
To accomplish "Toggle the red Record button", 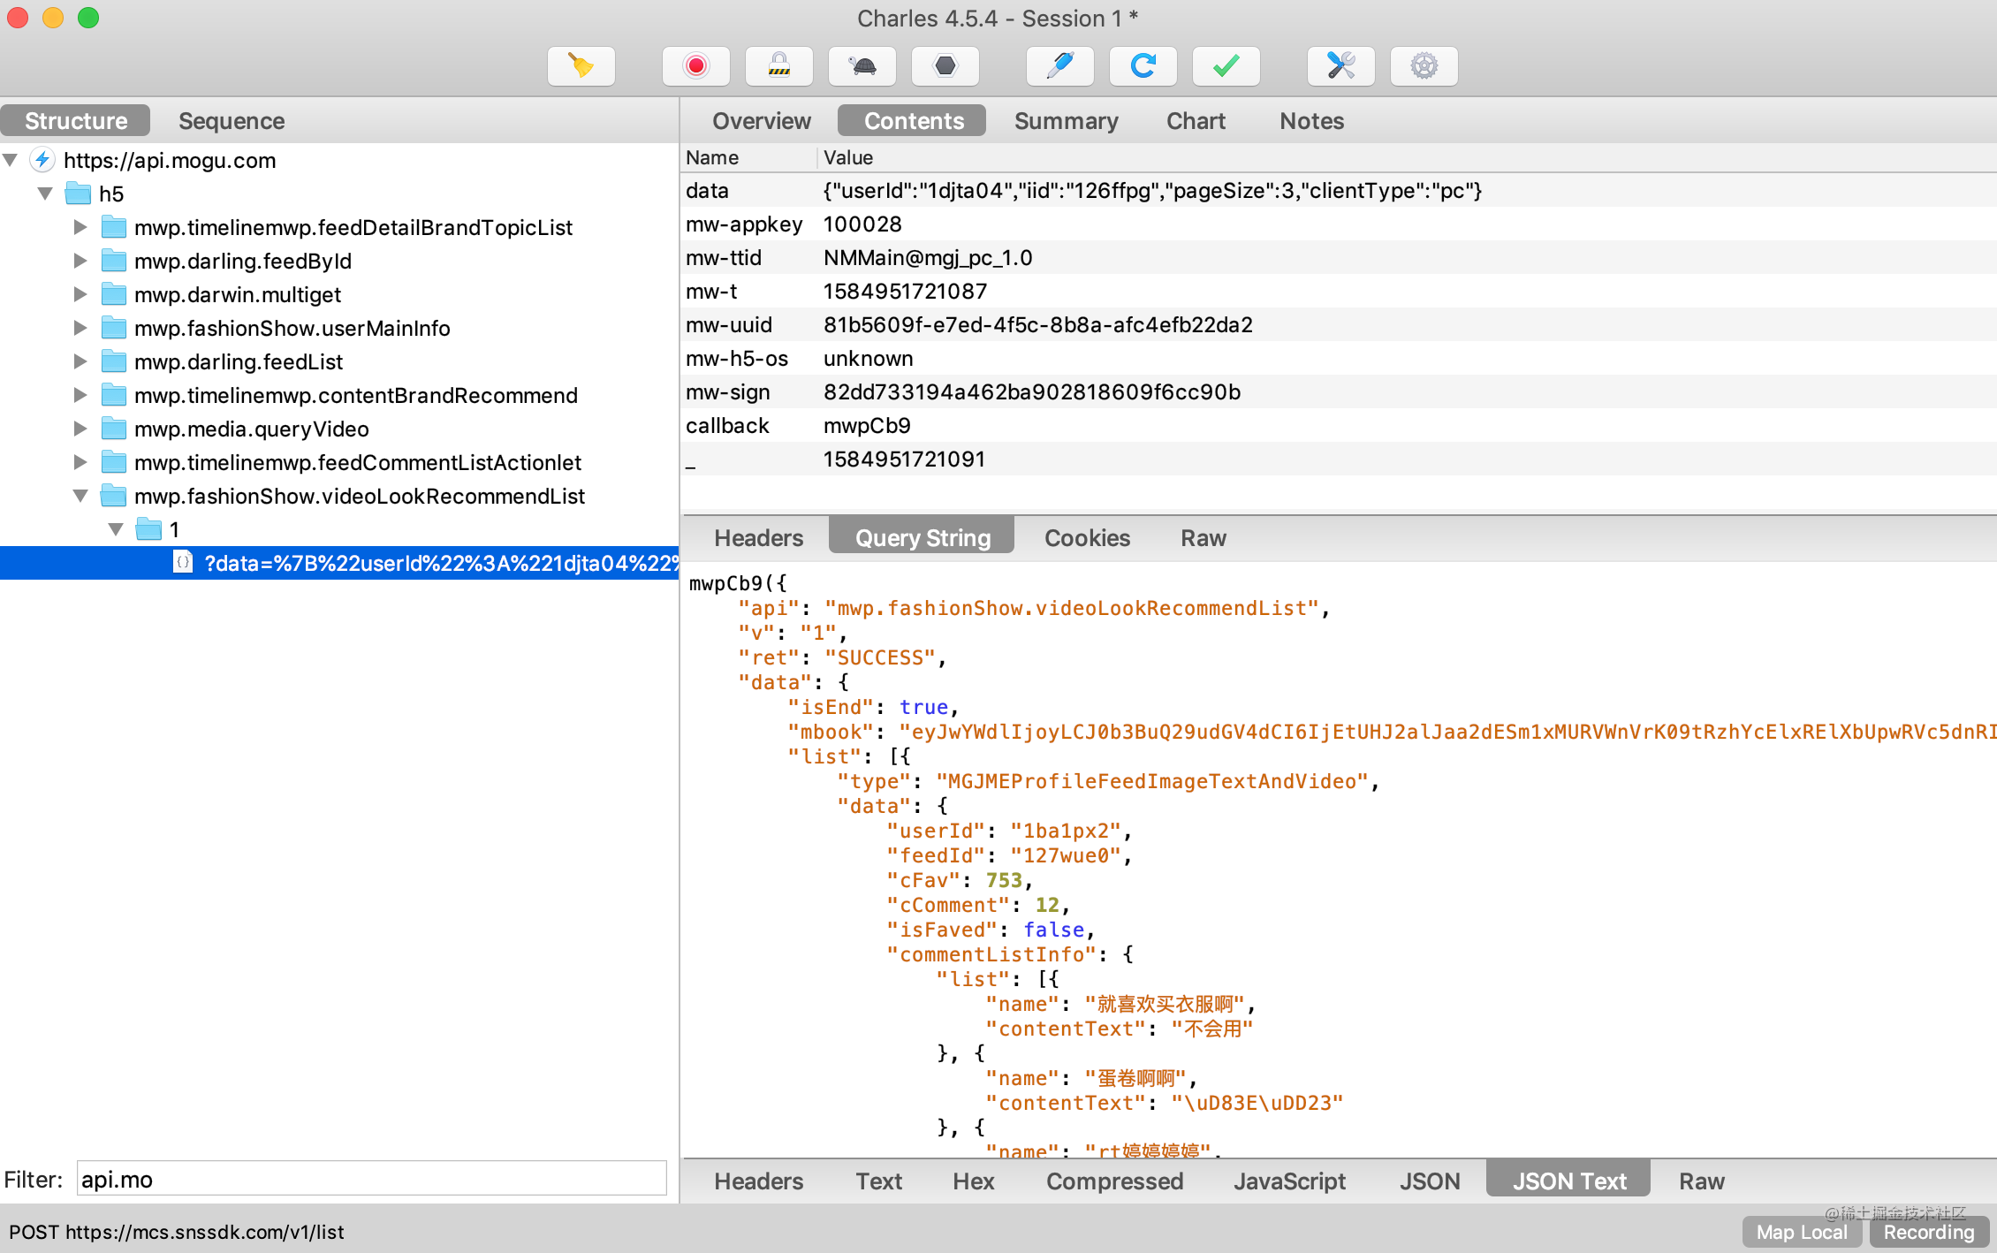I will coord(696,66).
